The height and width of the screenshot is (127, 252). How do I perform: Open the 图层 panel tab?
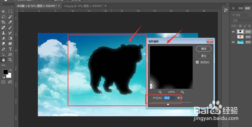point(247,8)
